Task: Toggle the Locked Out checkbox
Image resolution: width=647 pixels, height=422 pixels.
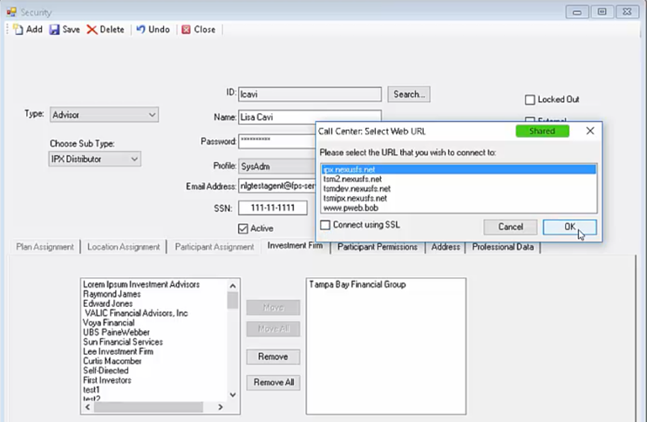Action: 530,99
